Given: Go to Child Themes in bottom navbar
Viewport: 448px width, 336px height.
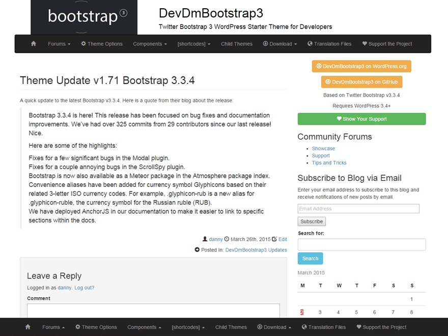Looking at the screenshot, I should tap(231, 327).
